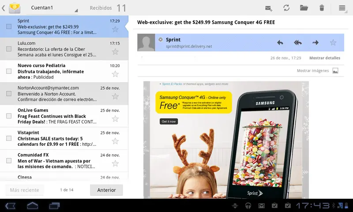
Task: Remove Sprint sender chip X icon
Action: (x=161, y=40)
